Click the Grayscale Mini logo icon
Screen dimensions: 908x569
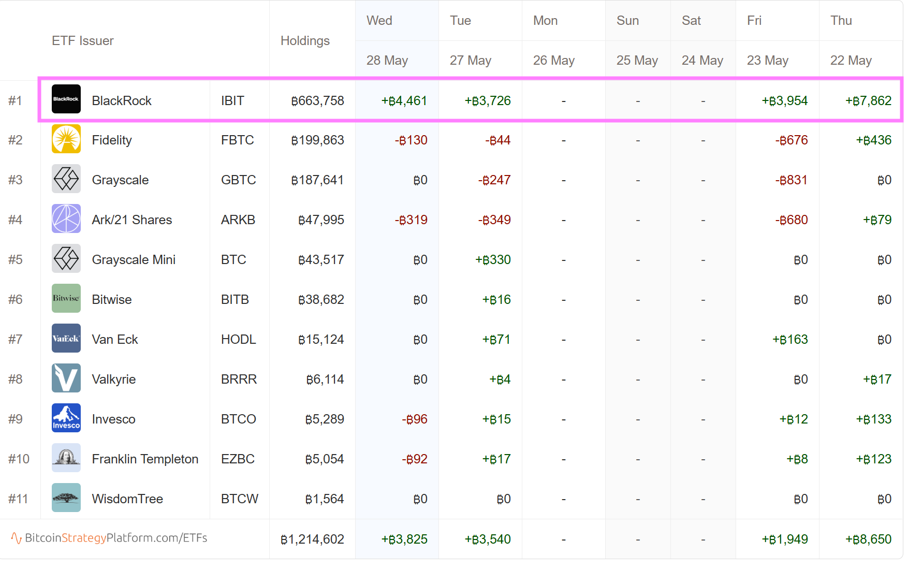(66, 258)
